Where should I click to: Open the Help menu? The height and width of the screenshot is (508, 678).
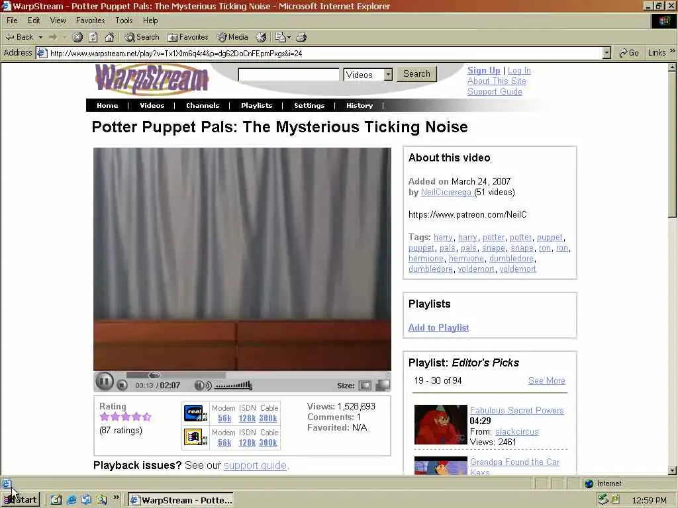[150, 21]
